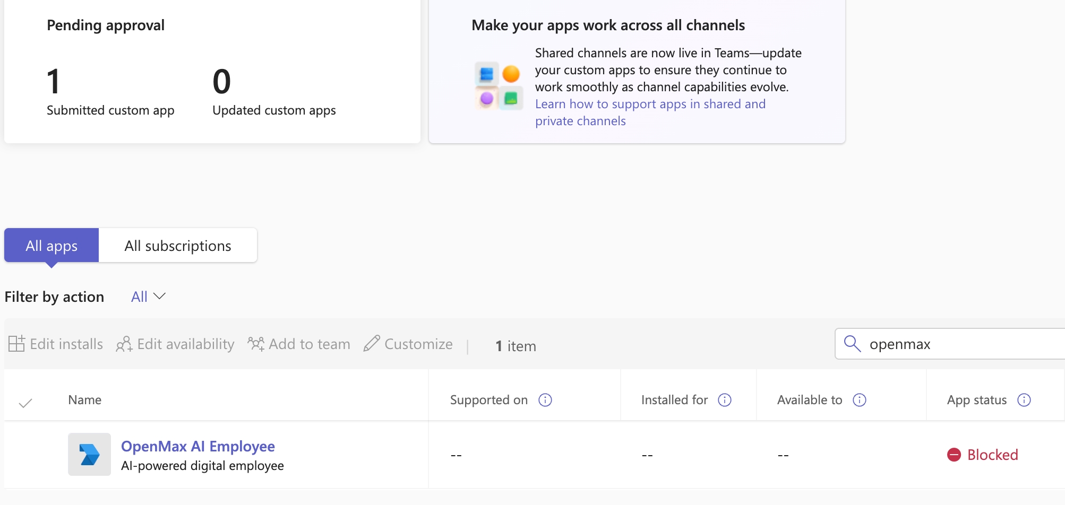Click the Blocked status text
This screenshot has width=1065, height=505.
click(x=993, y=455)
